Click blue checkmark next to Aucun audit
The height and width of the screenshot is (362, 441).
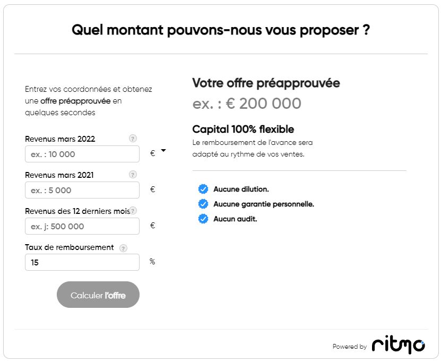tap(203, 219)
